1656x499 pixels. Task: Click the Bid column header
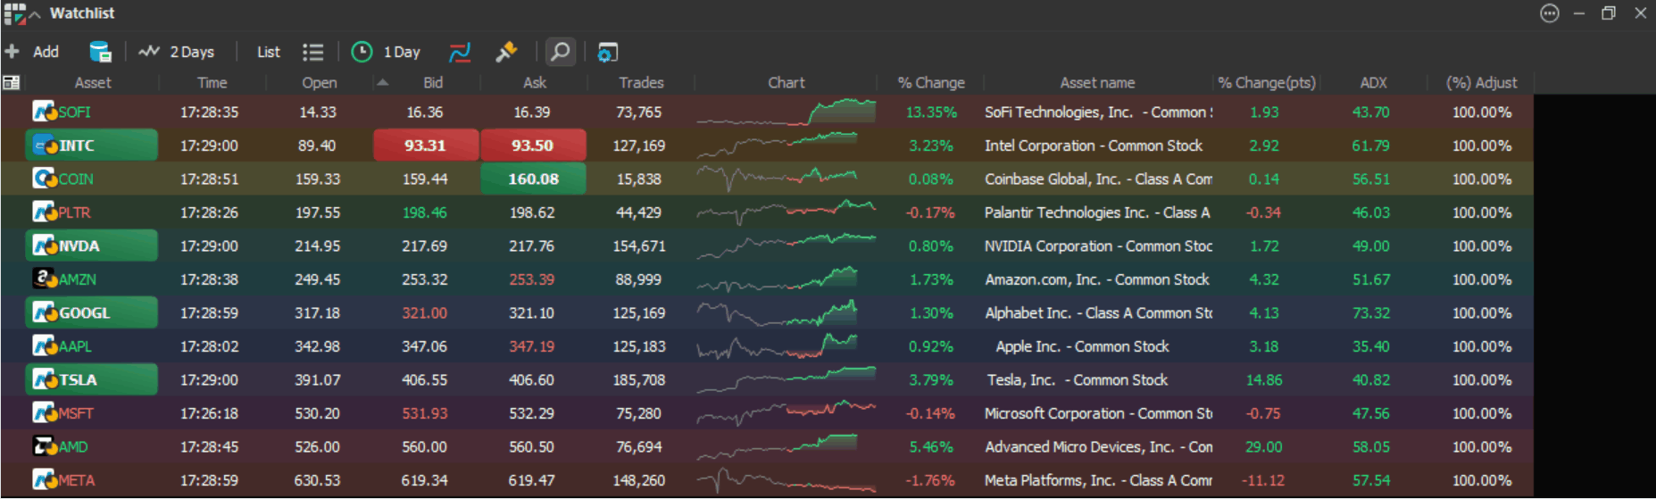point(433,83)
